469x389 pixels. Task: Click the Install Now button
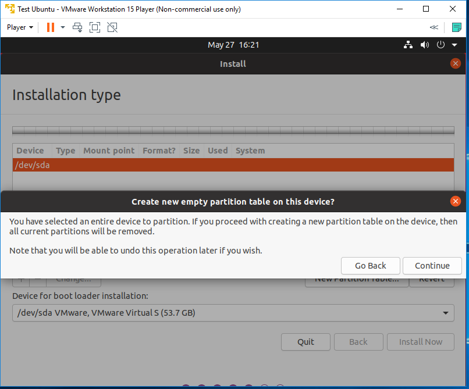[x=421, y=342]
